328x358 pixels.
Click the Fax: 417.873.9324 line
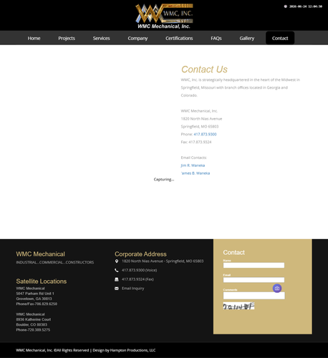coord(196,142)
